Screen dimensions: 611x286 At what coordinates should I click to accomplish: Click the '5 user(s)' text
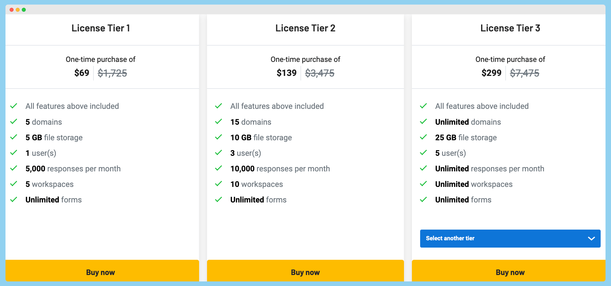tap(451, 153)
